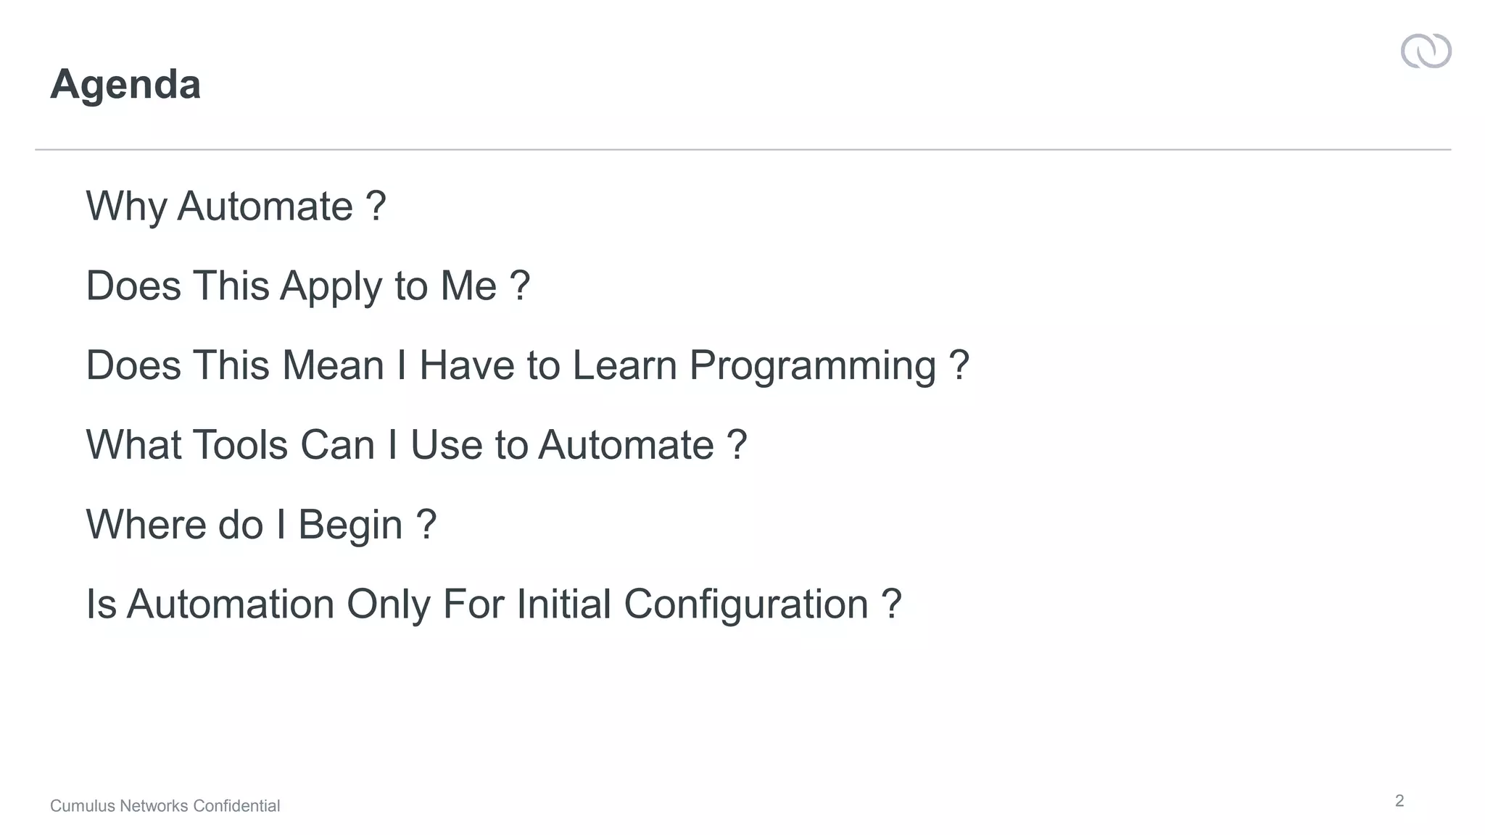
Task: Click the word "Configuration" in the last line
Action: [745, 606]
